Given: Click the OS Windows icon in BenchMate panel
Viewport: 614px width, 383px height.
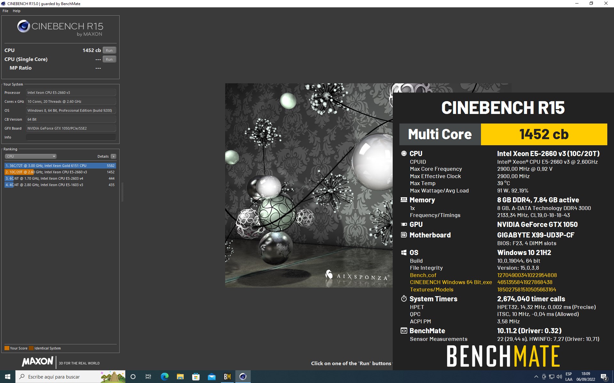Looking at the screenshot, I should 404,252.
